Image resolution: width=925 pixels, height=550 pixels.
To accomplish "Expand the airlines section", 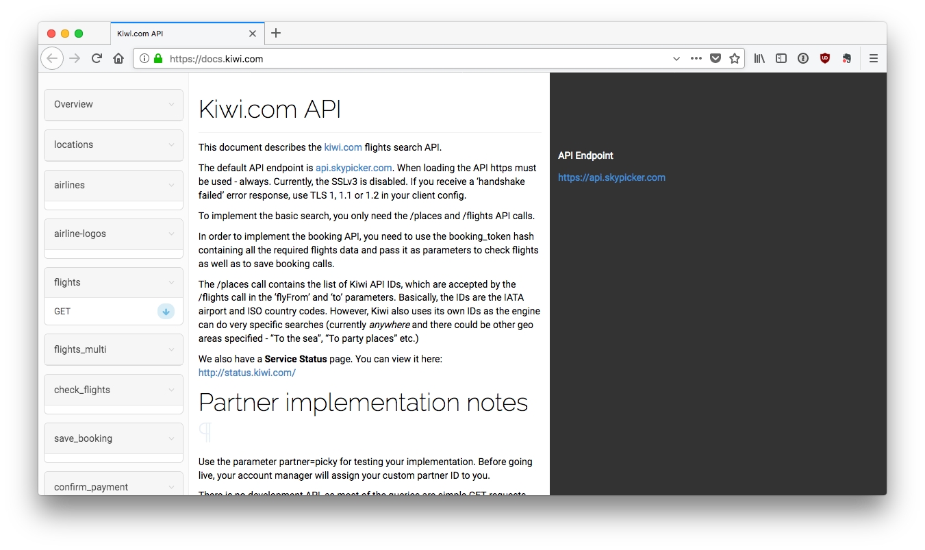I will 114,186.
